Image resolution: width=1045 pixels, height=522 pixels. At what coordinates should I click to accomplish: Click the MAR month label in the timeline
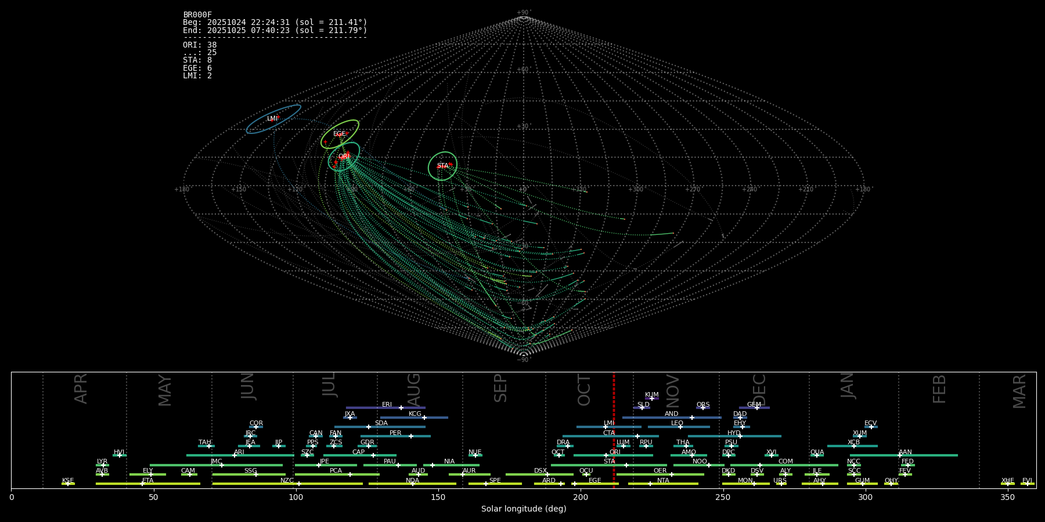click(x=1019, y=391)
